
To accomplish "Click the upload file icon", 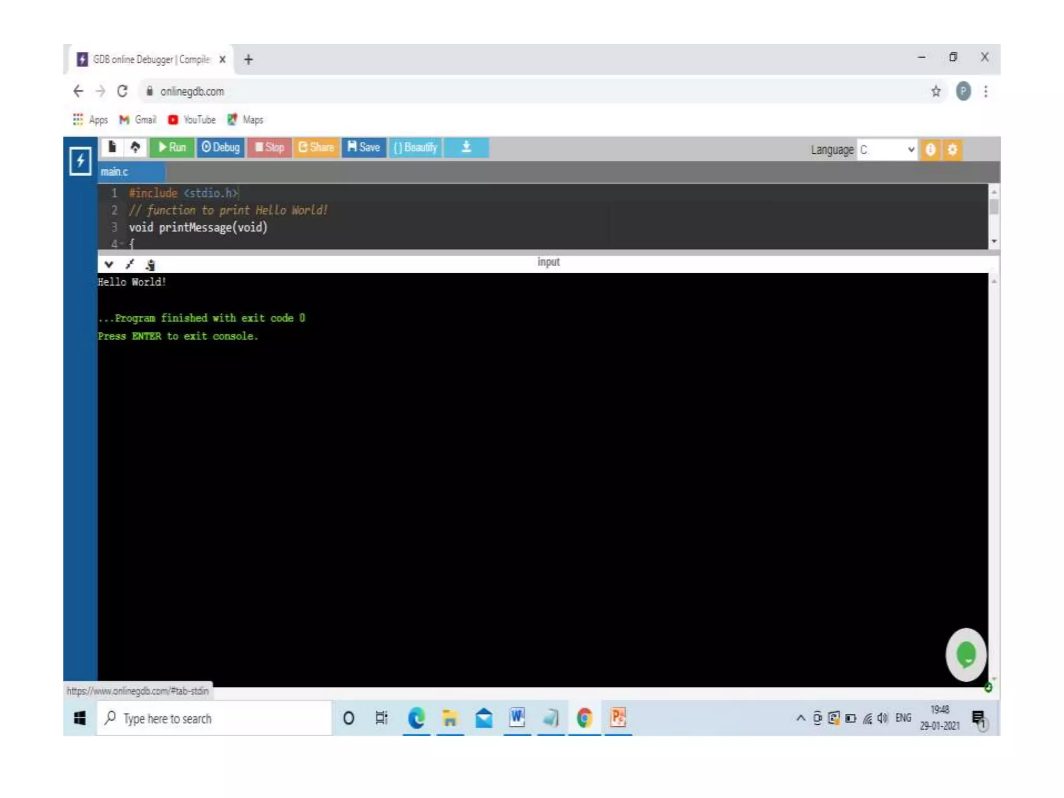I will point(135,148).
